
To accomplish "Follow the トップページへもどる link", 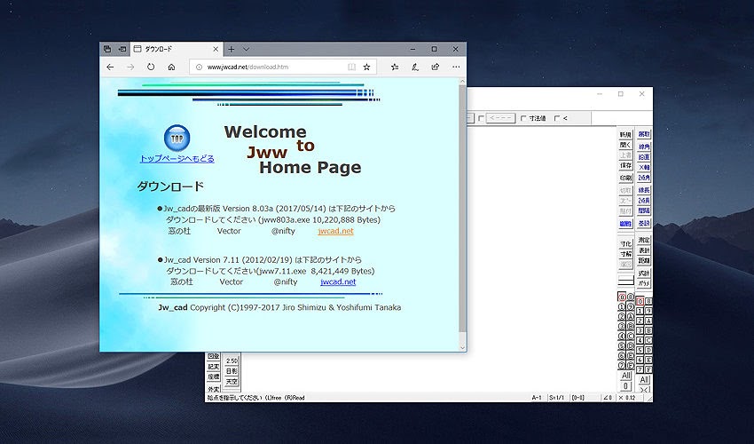I will (177, 158).
